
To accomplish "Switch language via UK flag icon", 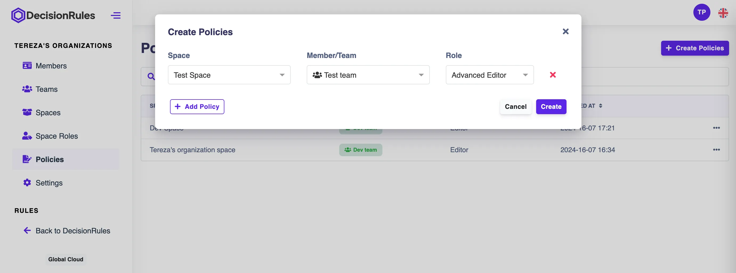I will 723,13.
